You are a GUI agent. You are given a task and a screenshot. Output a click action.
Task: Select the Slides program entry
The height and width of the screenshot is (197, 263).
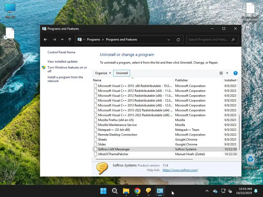click(x=165, y=144)
